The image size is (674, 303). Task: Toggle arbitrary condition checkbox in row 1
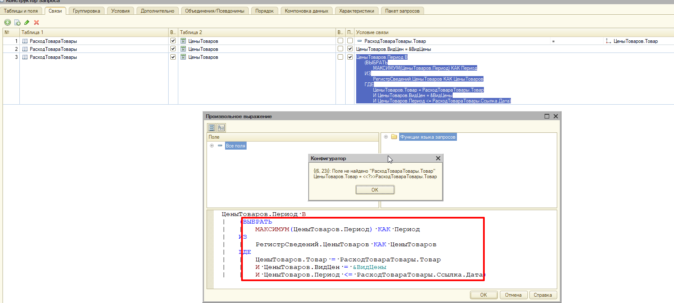point(350,41)
